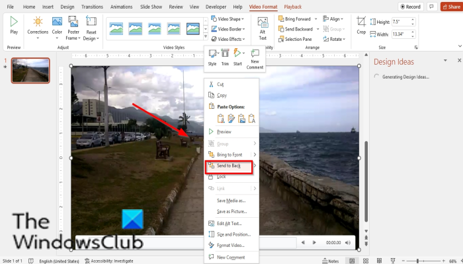This screenshot has height=264, width=463.
Task: Click Style in the mini toolbar
Action: click(212, 57)
